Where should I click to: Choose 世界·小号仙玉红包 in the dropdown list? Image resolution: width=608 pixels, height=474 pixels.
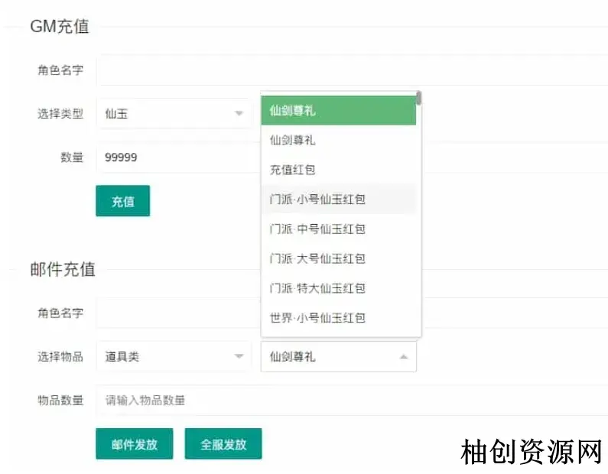pos(338,317)
